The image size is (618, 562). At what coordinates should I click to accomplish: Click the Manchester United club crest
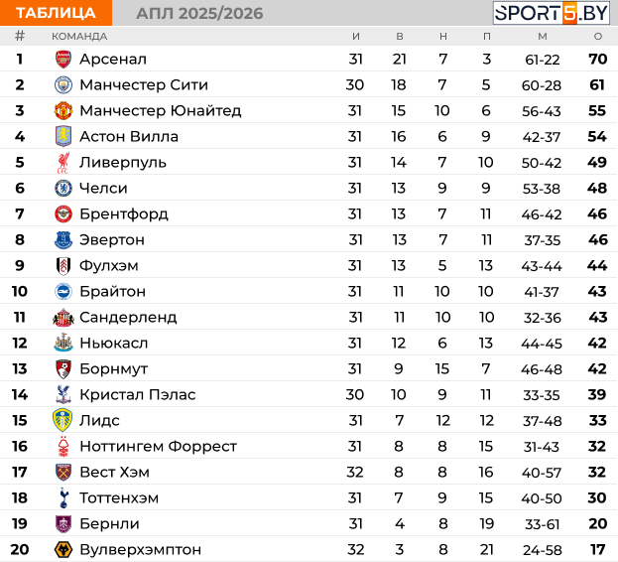click(x=63, y=110)
